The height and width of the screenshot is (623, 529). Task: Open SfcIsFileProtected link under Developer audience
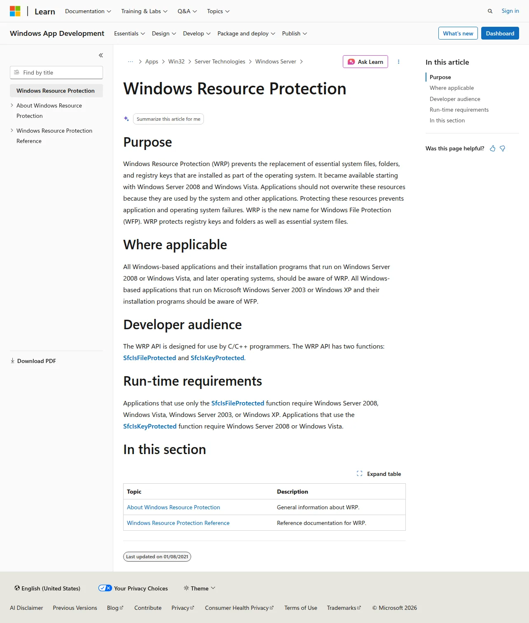pos(150,358)
